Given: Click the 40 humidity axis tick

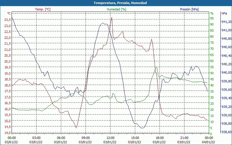Looking at the screenshot, I should coord(212,85).
